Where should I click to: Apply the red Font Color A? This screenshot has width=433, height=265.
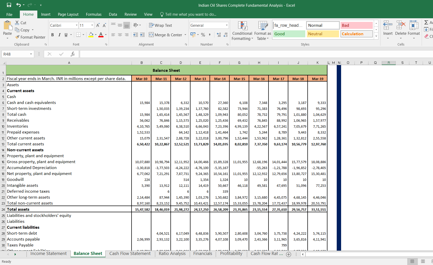tap(101, 35)
